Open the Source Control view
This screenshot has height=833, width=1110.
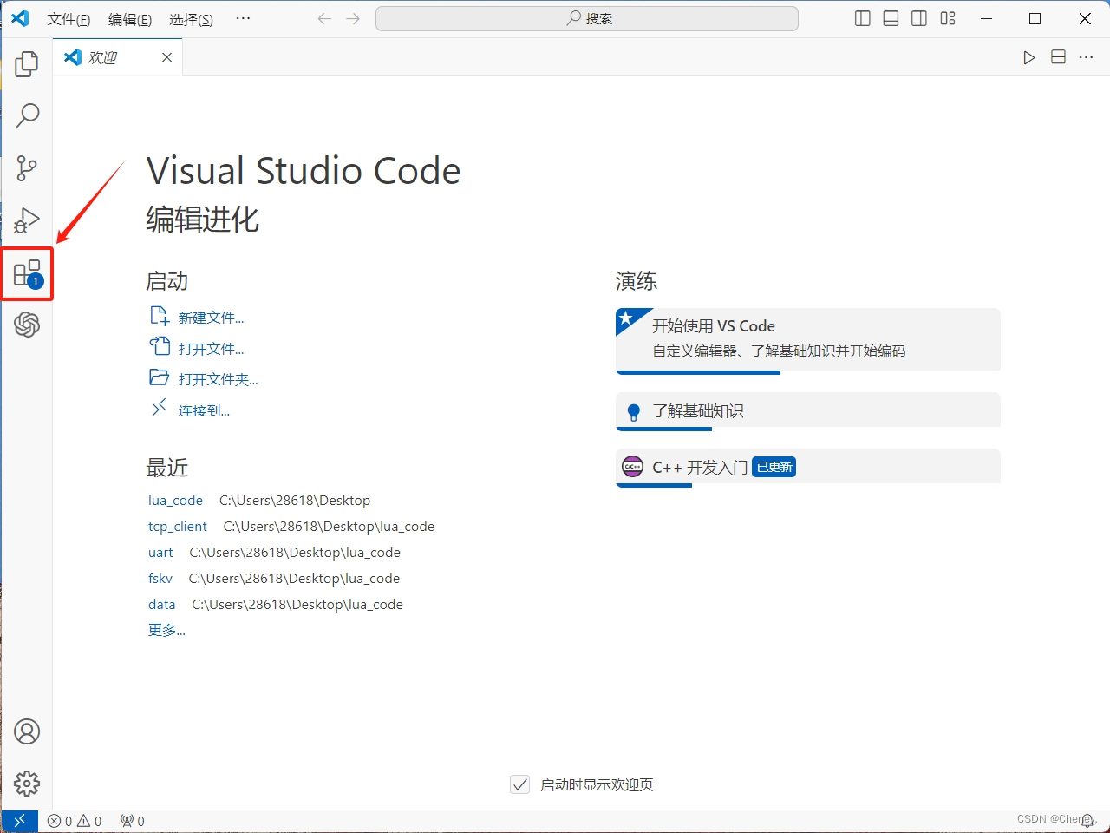pos(27,168)
